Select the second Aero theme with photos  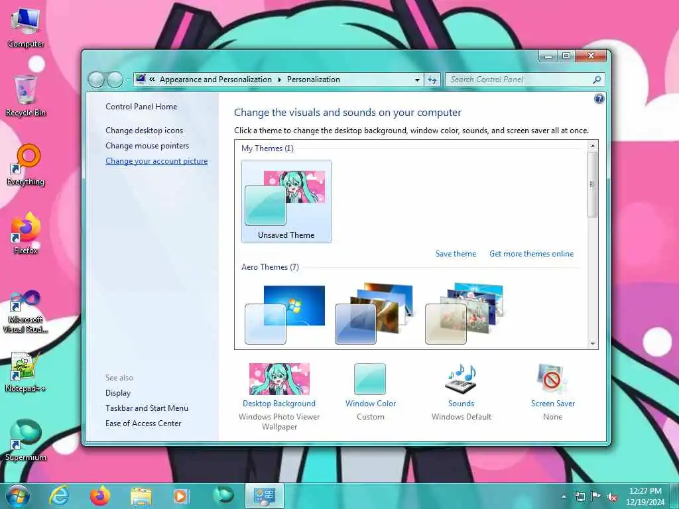click(375, 314)
